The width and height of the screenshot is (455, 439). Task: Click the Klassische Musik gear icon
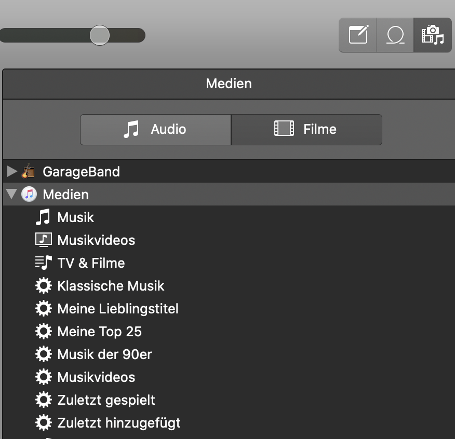(43, 286)
